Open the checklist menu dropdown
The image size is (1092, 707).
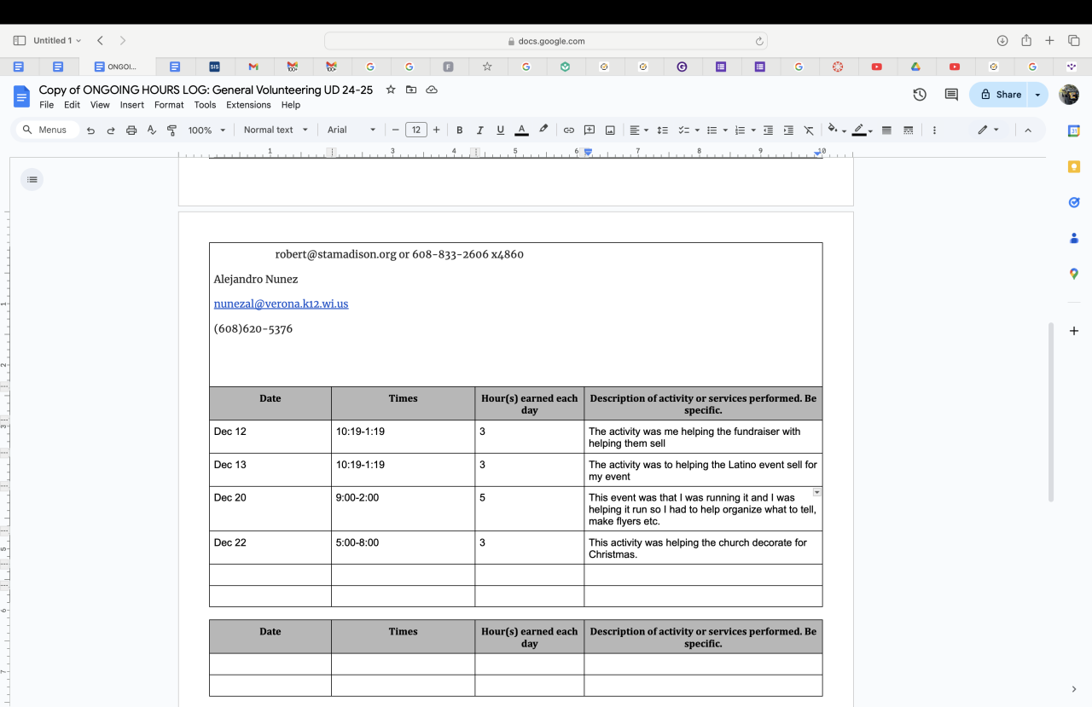coord(697,130)
